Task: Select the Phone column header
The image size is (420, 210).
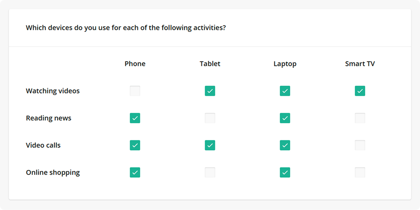Action: pos(135,64)
